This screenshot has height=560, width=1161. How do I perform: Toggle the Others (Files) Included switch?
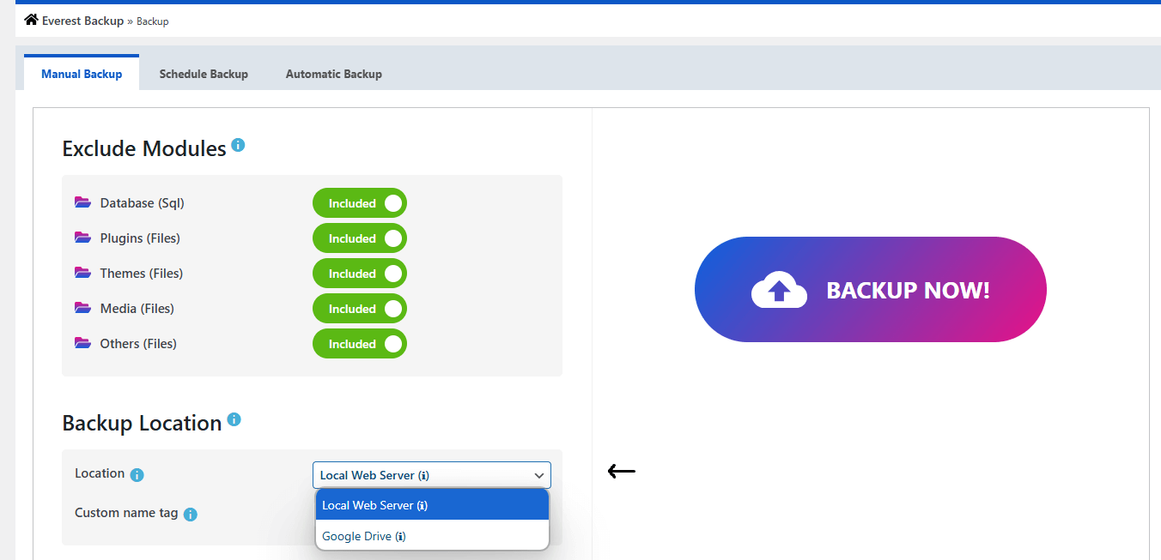tap(359, 344)
